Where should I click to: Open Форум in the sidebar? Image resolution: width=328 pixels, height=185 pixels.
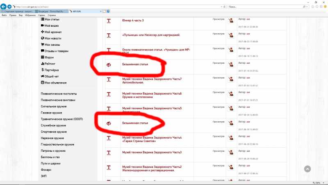[x=47, y=57]
